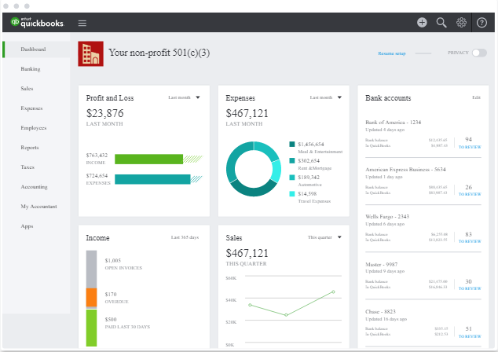The height and width of the screenshot is (352, 498).
Task: Open Taxes in sidebar
Action: 27,167
